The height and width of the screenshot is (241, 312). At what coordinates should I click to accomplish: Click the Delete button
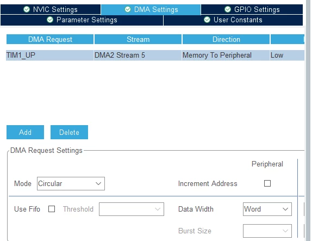(x=69, y=132)
